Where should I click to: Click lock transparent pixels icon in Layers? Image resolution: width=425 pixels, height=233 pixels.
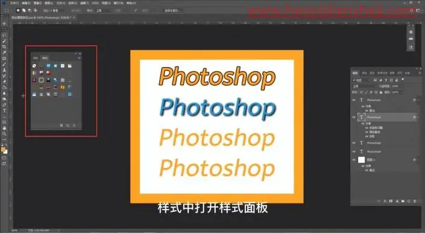pos(361,92)
